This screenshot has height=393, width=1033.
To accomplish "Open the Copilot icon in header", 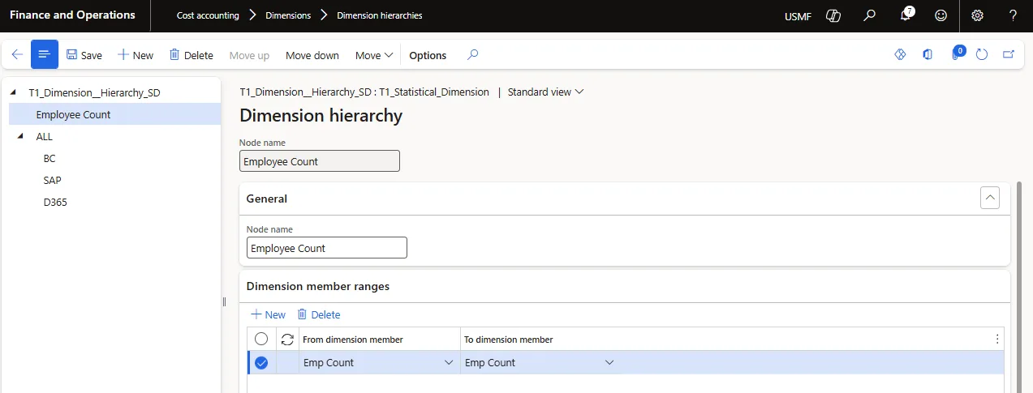I will (x=833, y=15).
